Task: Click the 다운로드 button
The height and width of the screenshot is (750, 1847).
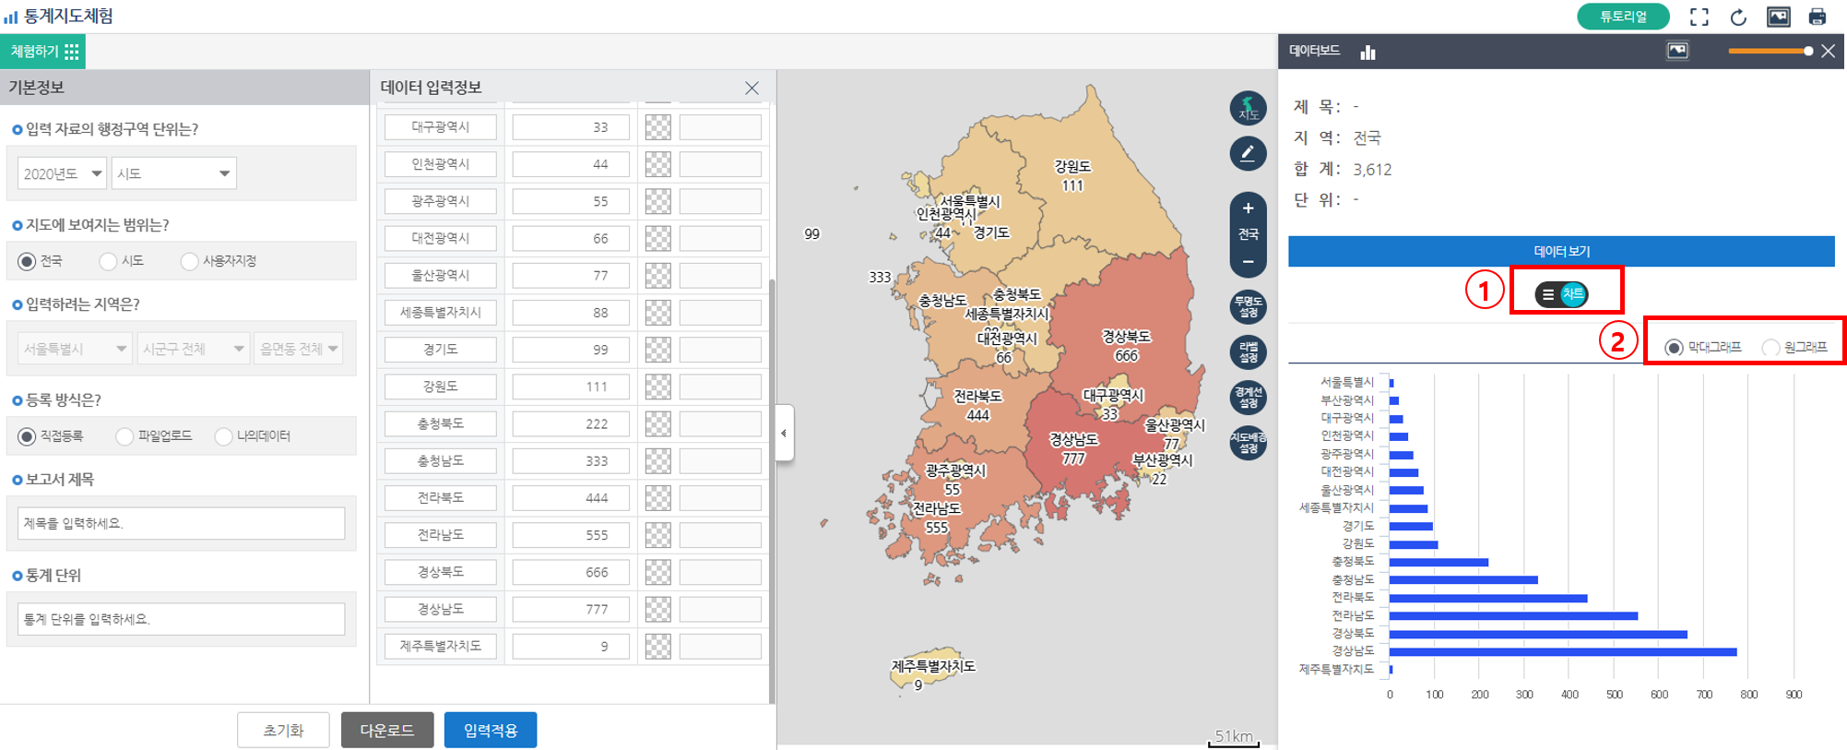Action: pos(387,730)
